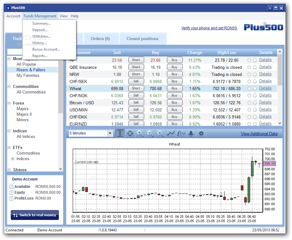Set chart price alert bell
The image size is (292, 240).
coord(191,134)
